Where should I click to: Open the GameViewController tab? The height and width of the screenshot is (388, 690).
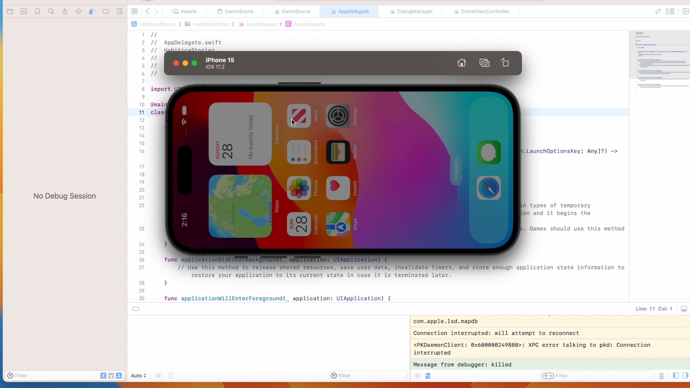[482, 11]
